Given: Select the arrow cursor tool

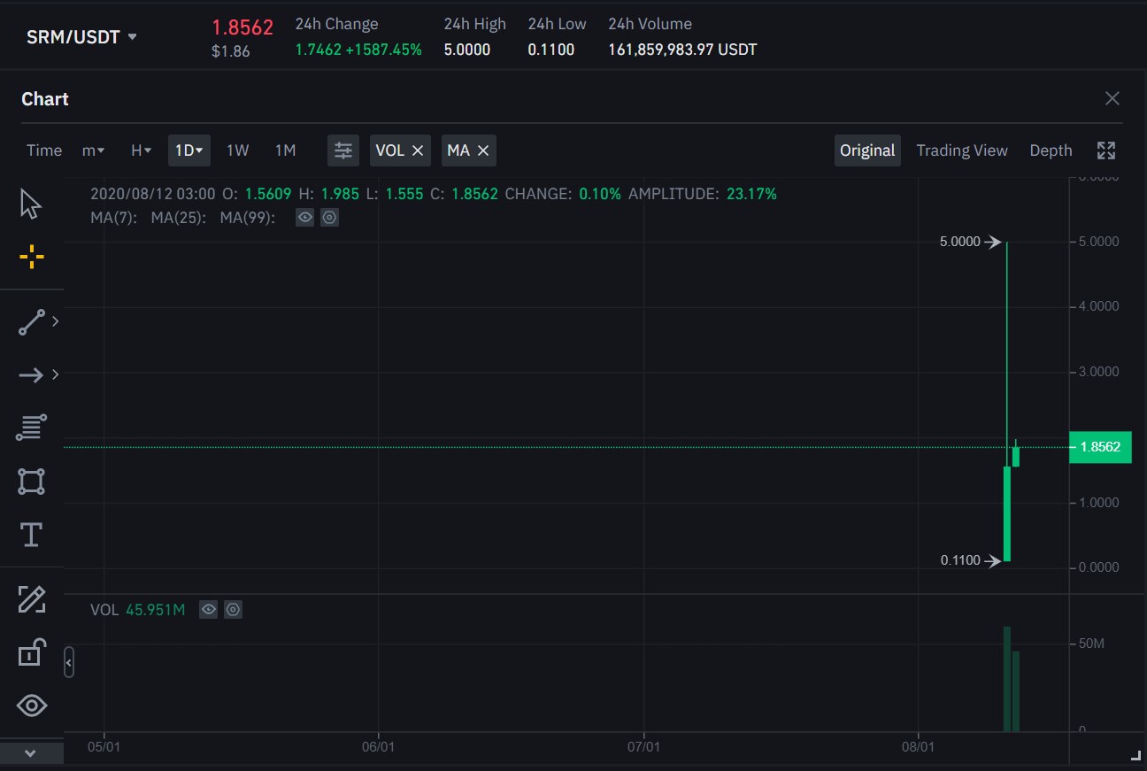Looking at the screenshot, I should point(31,204).
